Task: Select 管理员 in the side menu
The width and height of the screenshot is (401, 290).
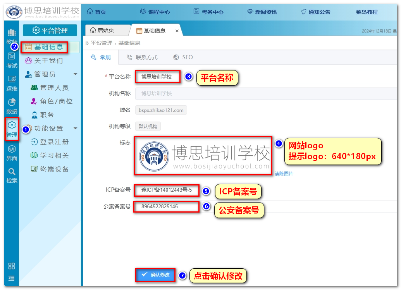Action: click(x=40, y=74)
